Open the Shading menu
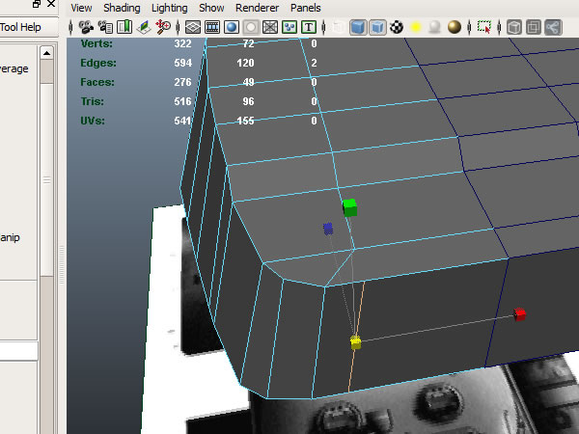This screenshot has height=434, width=579. (x=122, y=8)
